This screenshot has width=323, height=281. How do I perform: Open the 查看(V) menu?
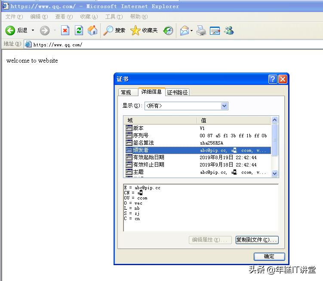(64, 17)
